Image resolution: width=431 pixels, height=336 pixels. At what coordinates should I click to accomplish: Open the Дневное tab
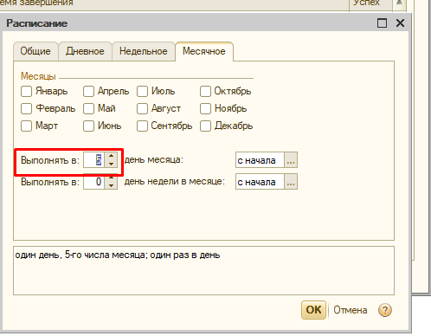coord(85,51)
